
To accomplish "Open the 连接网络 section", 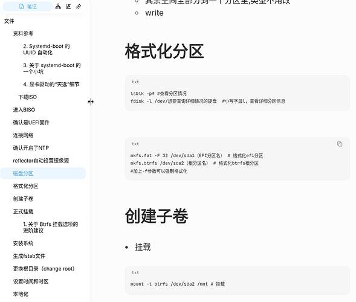I will coord(23,135).
